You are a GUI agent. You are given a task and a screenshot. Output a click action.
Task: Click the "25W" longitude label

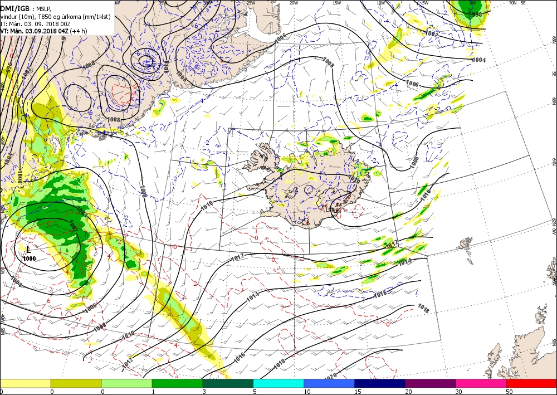pyautogui.click(x=251, y=3)
